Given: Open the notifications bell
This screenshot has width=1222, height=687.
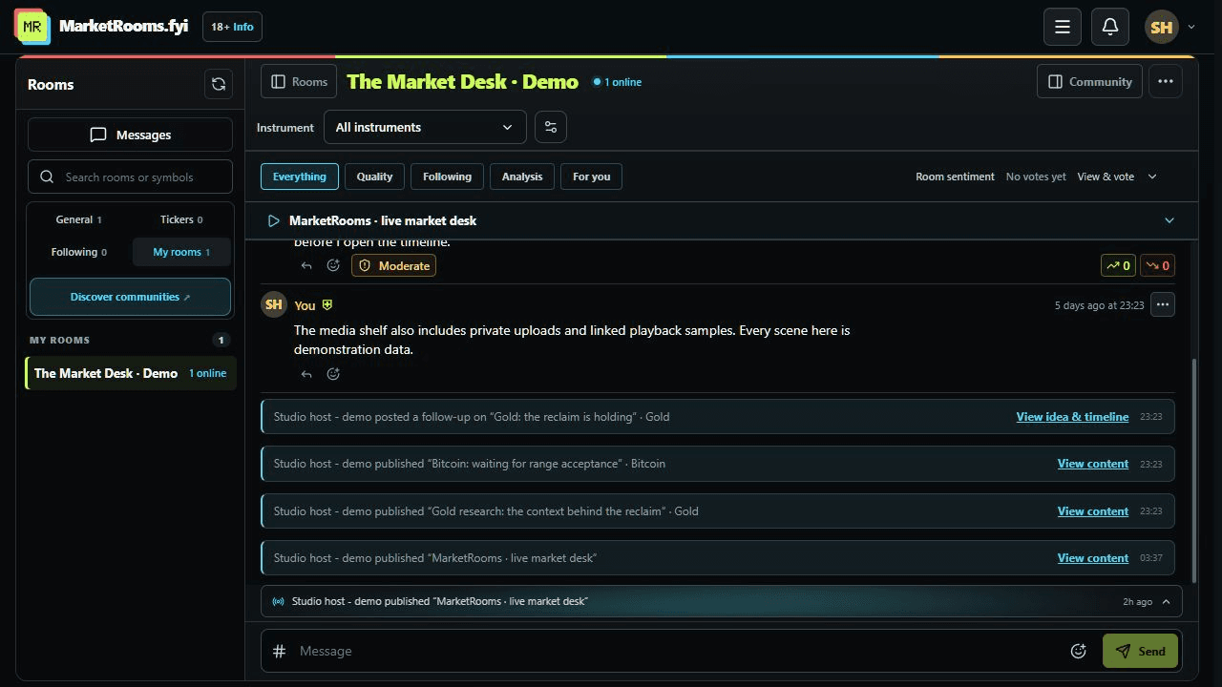Looking at the screenshot, I should [1110, 27].
